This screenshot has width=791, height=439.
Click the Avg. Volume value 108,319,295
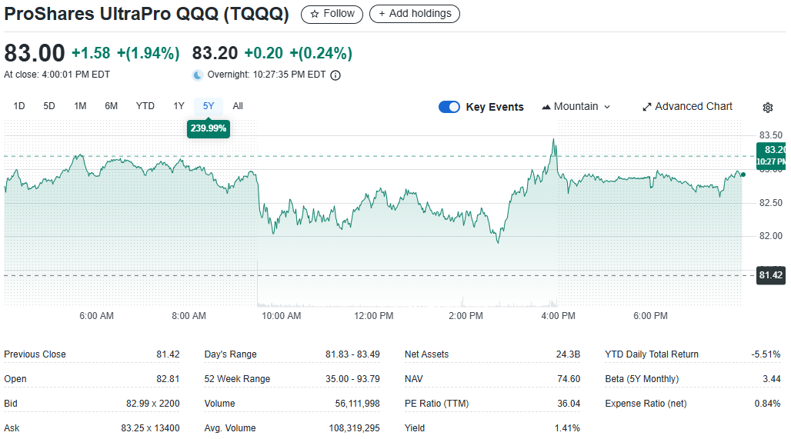coord(354,428)
